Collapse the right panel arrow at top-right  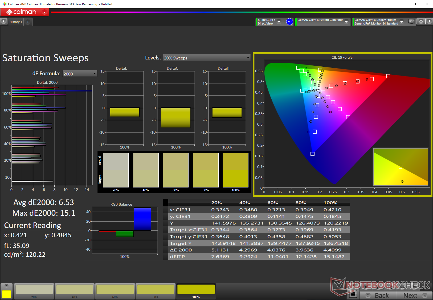[x=429, y=22]
